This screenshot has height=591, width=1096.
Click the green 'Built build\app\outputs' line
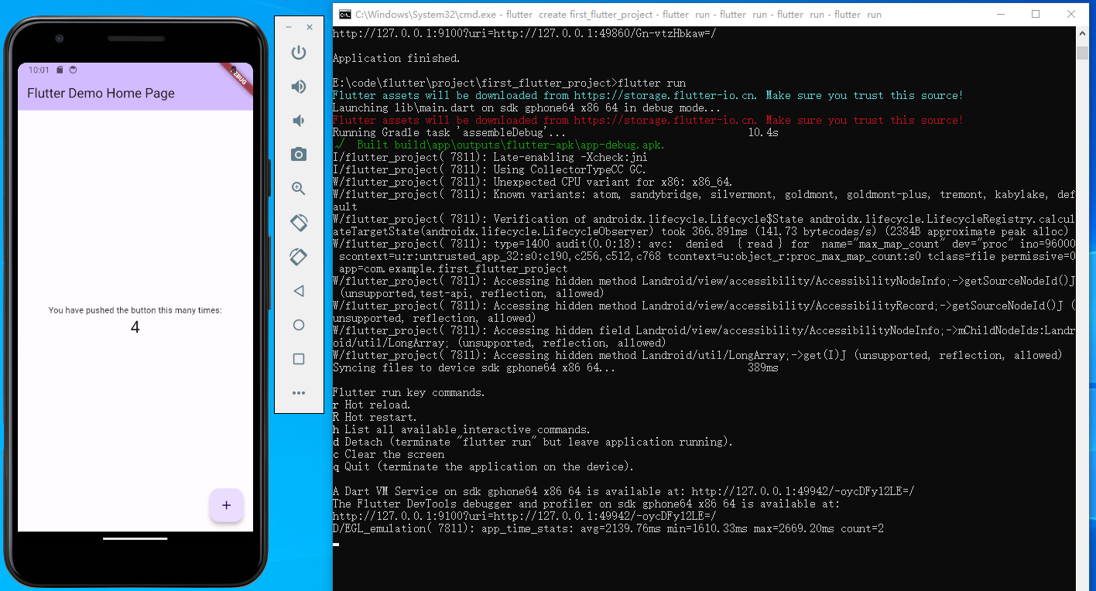click(498, 145)
